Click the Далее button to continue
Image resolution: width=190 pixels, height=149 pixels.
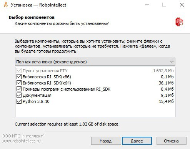click(x=137, y=141)
